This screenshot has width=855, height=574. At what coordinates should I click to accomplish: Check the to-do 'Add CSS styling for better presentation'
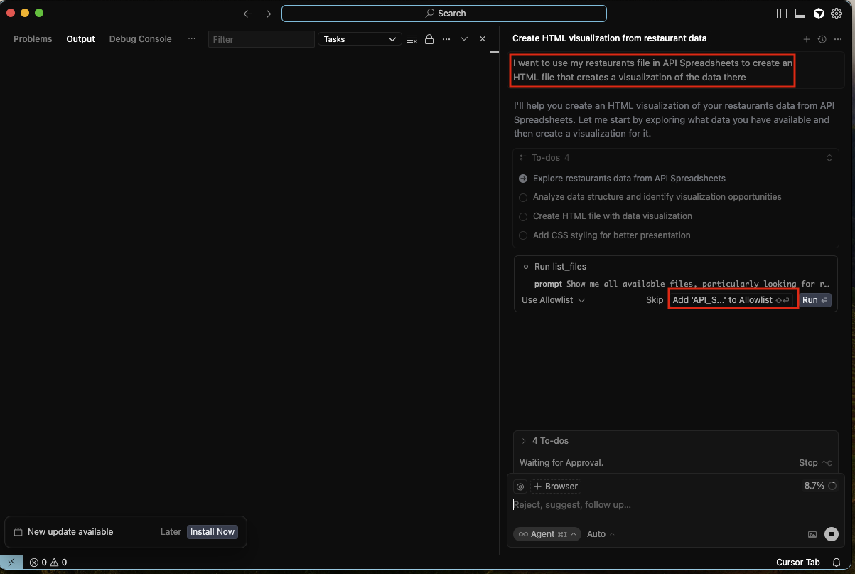523,235
